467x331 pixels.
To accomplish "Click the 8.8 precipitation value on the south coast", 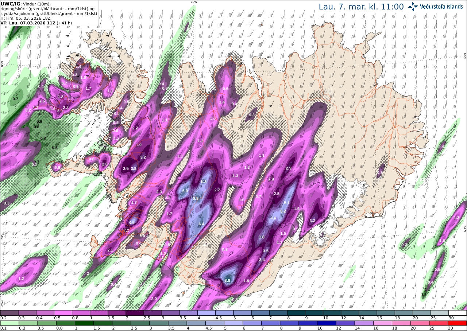I will tap(227, 280).
